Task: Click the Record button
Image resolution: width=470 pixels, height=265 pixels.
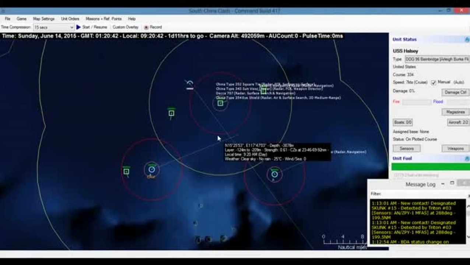Action: pos(153,27)
